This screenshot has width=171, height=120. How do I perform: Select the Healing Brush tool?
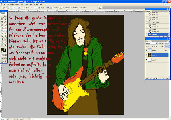point(2,25)
